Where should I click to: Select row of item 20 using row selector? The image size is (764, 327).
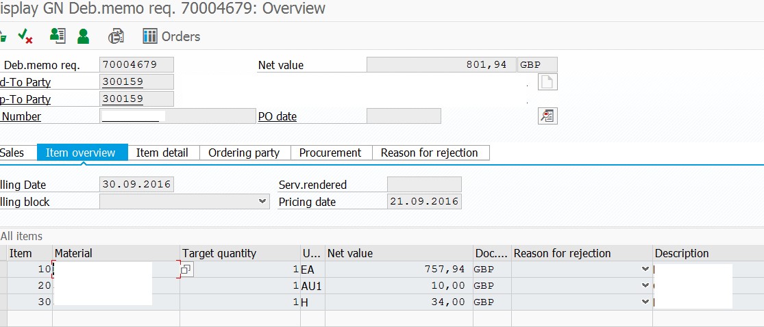3,286
